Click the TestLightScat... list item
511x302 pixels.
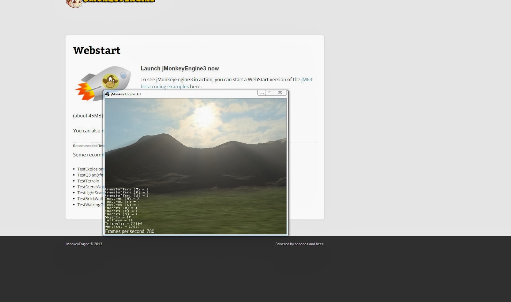coord(90,193)
